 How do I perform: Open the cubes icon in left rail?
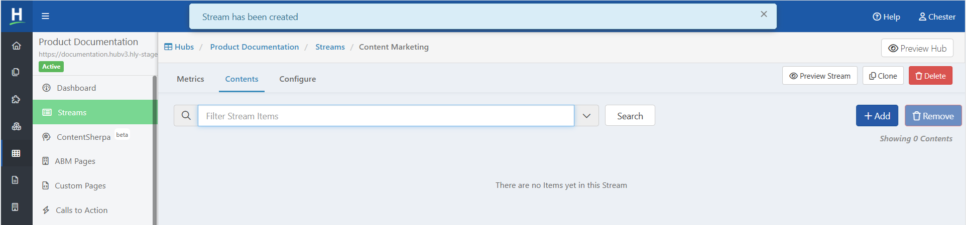(16, 126)
